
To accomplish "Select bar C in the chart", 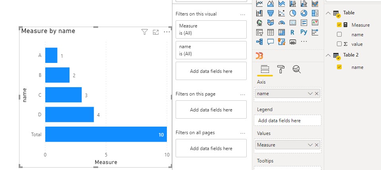I will (x=64, y=95).
